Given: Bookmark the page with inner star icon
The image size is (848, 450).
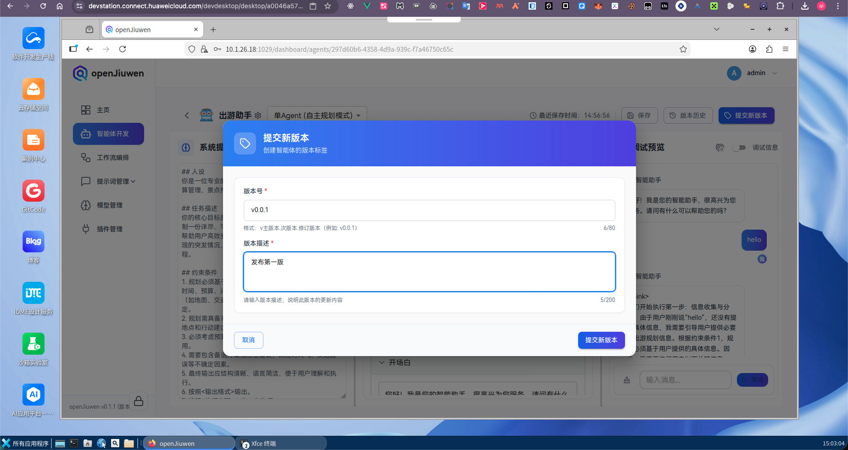Looking at the screenshot, I should 683,49.
